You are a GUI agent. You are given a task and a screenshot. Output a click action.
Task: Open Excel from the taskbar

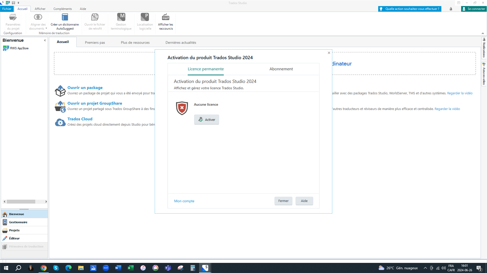tap(130, 268)
